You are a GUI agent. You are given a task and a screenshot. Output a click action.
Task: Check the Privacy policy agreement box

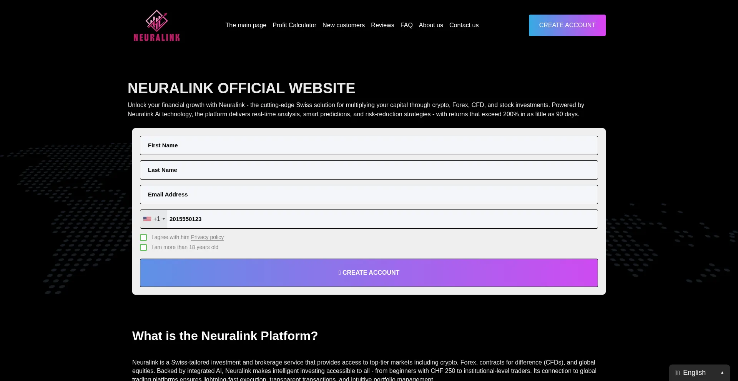tap(143, 238)
